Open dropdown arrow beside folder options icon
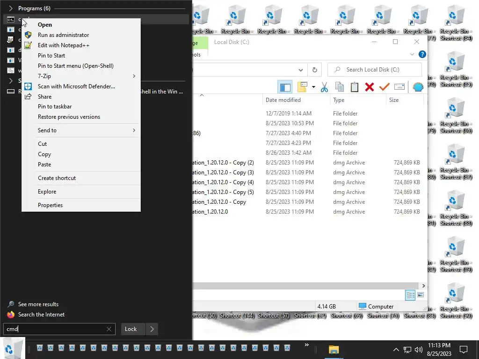 pos(313,87)
